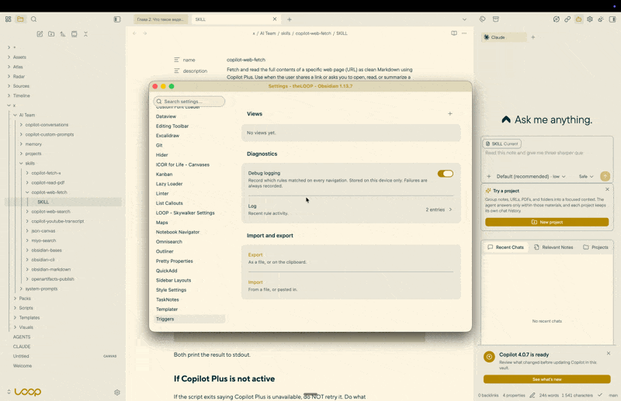Add a new view with plus icon
The image size is (621, 401).
point(450,113)
